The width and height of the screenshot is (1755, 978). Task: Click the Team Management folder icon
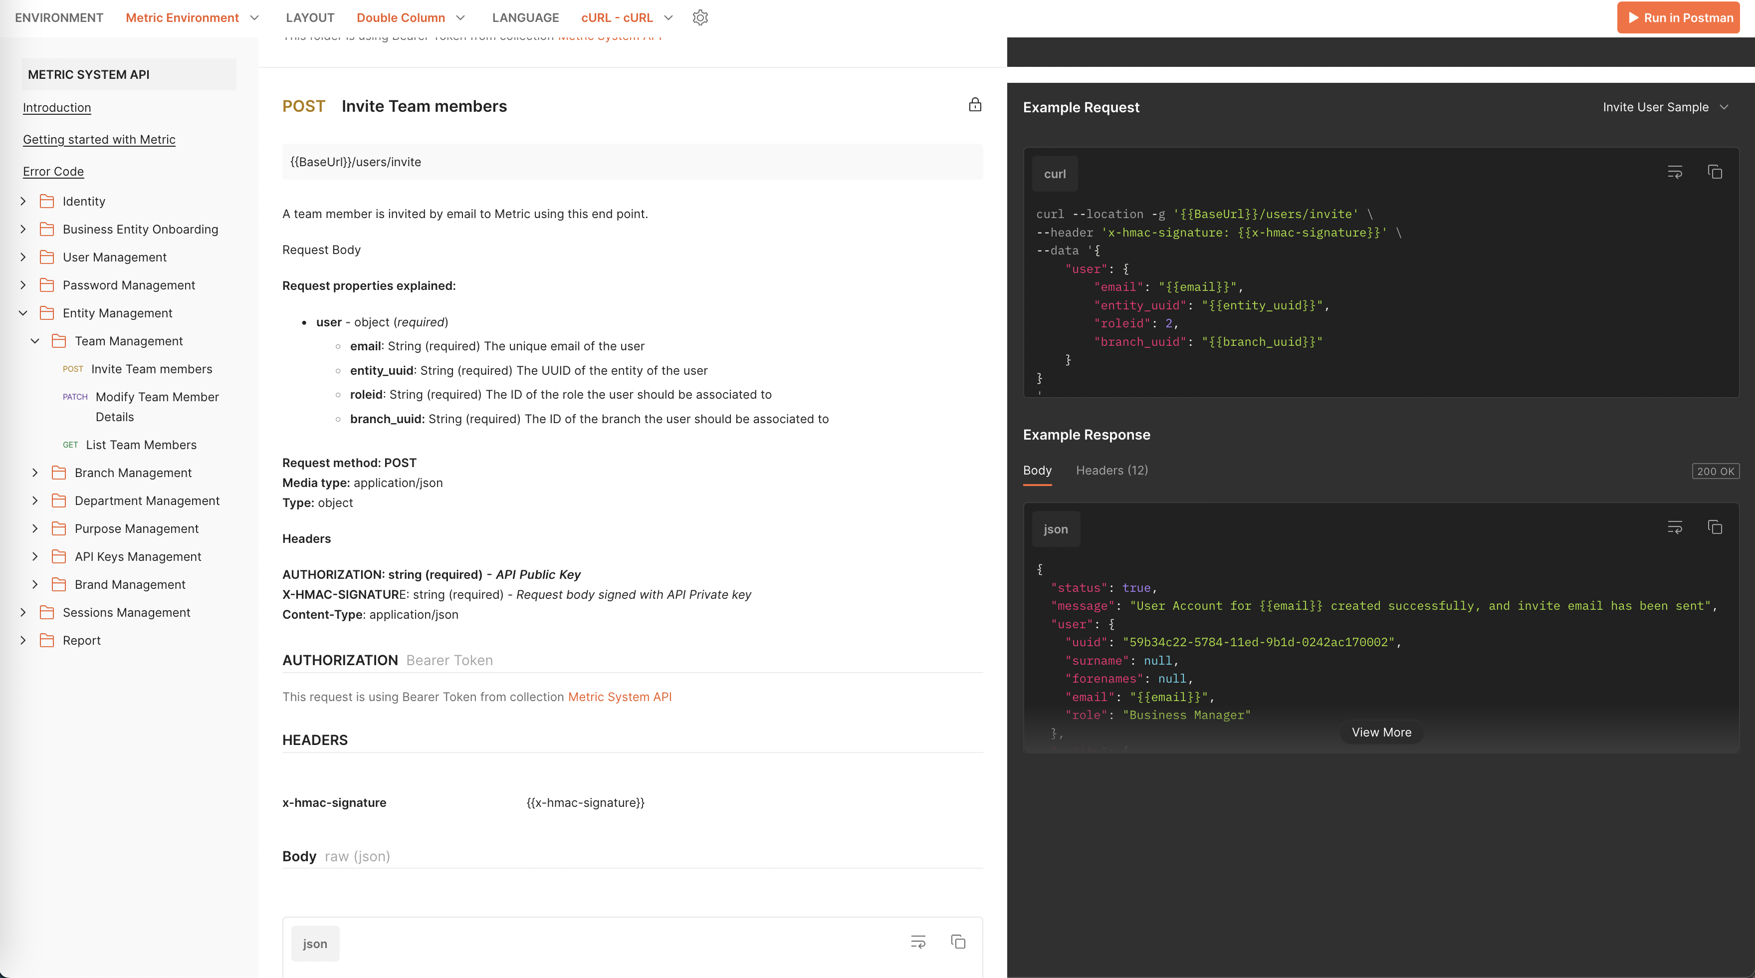point(59,341)
